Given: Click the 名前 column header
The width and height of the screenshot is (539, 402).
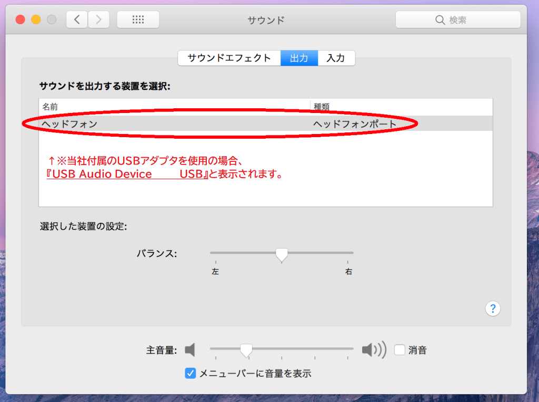Looking at the screenshot, I should (x=50, y=107).
